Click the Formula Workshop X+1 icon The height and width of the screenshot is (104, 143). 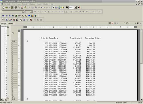[24, 20]
